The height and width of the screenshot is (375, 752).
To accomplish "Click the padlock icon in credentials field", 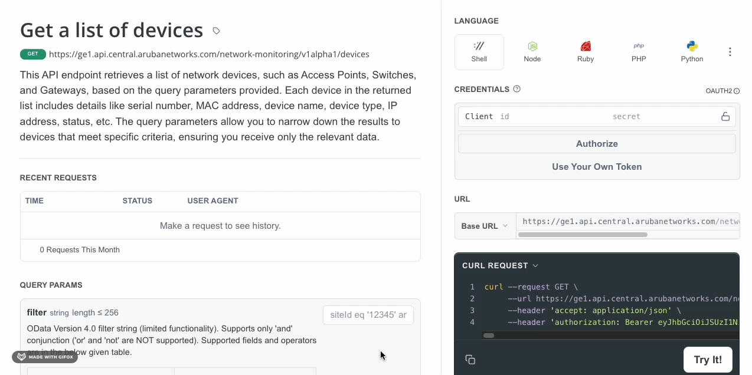I will [x=725, y=117].
